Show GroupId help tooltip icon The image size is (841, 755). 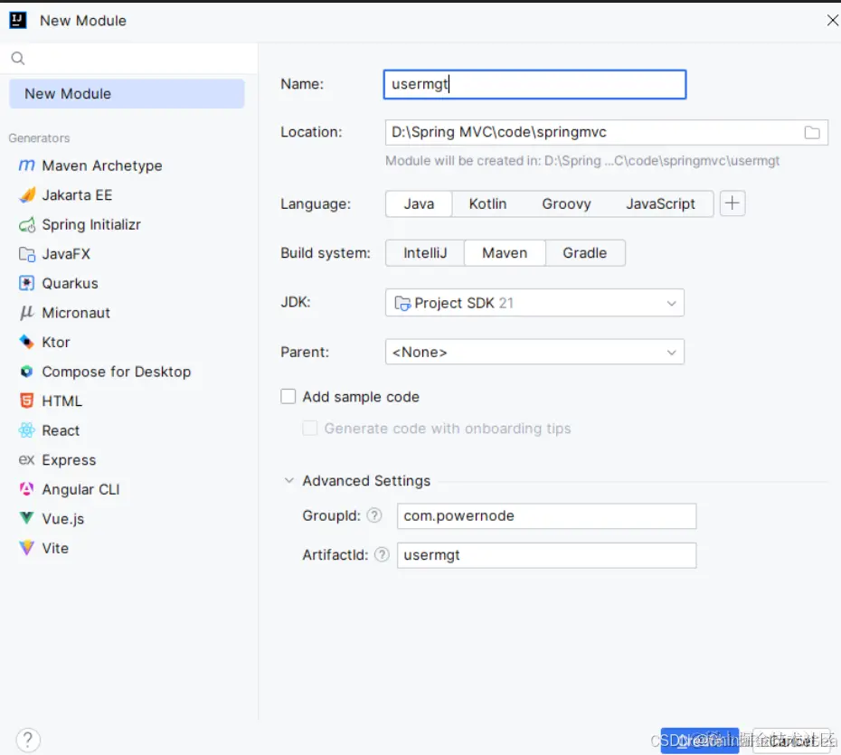tap(374, 516)
